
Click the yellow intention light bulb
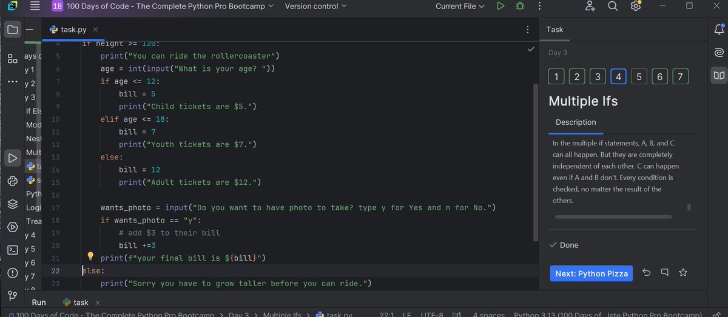click(x=90, y=256)
